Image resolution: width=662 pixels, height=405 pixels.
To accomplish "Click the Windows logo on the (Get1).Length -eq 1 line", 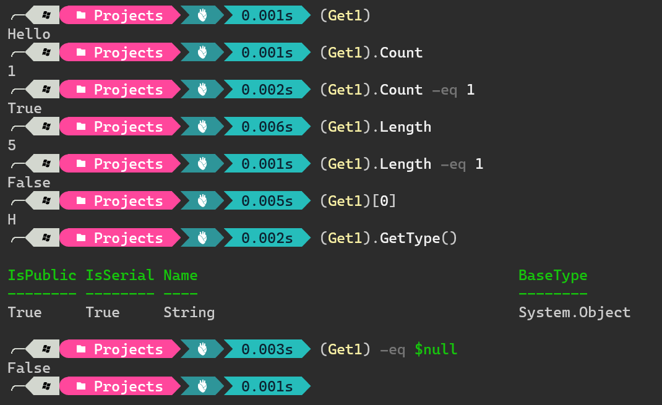I will pyautogui.click(x=46, y=164).
